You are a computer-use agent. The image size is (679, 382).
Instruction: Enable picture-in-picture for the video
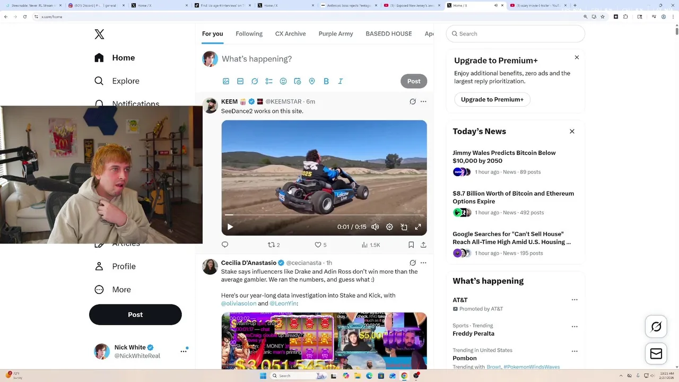[404, 227]
